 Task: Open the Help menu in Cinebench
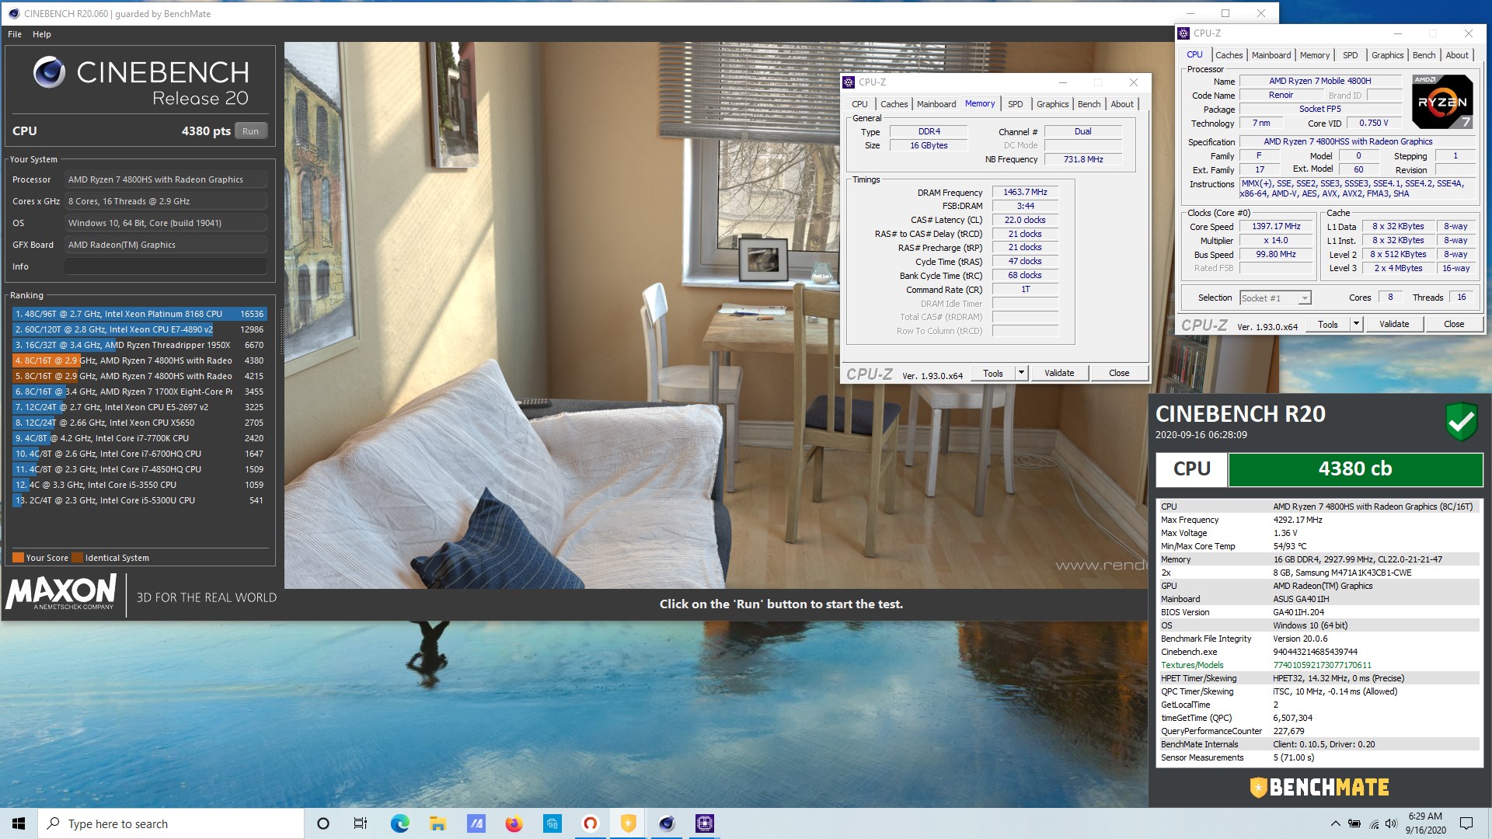[x=42, y=34]
